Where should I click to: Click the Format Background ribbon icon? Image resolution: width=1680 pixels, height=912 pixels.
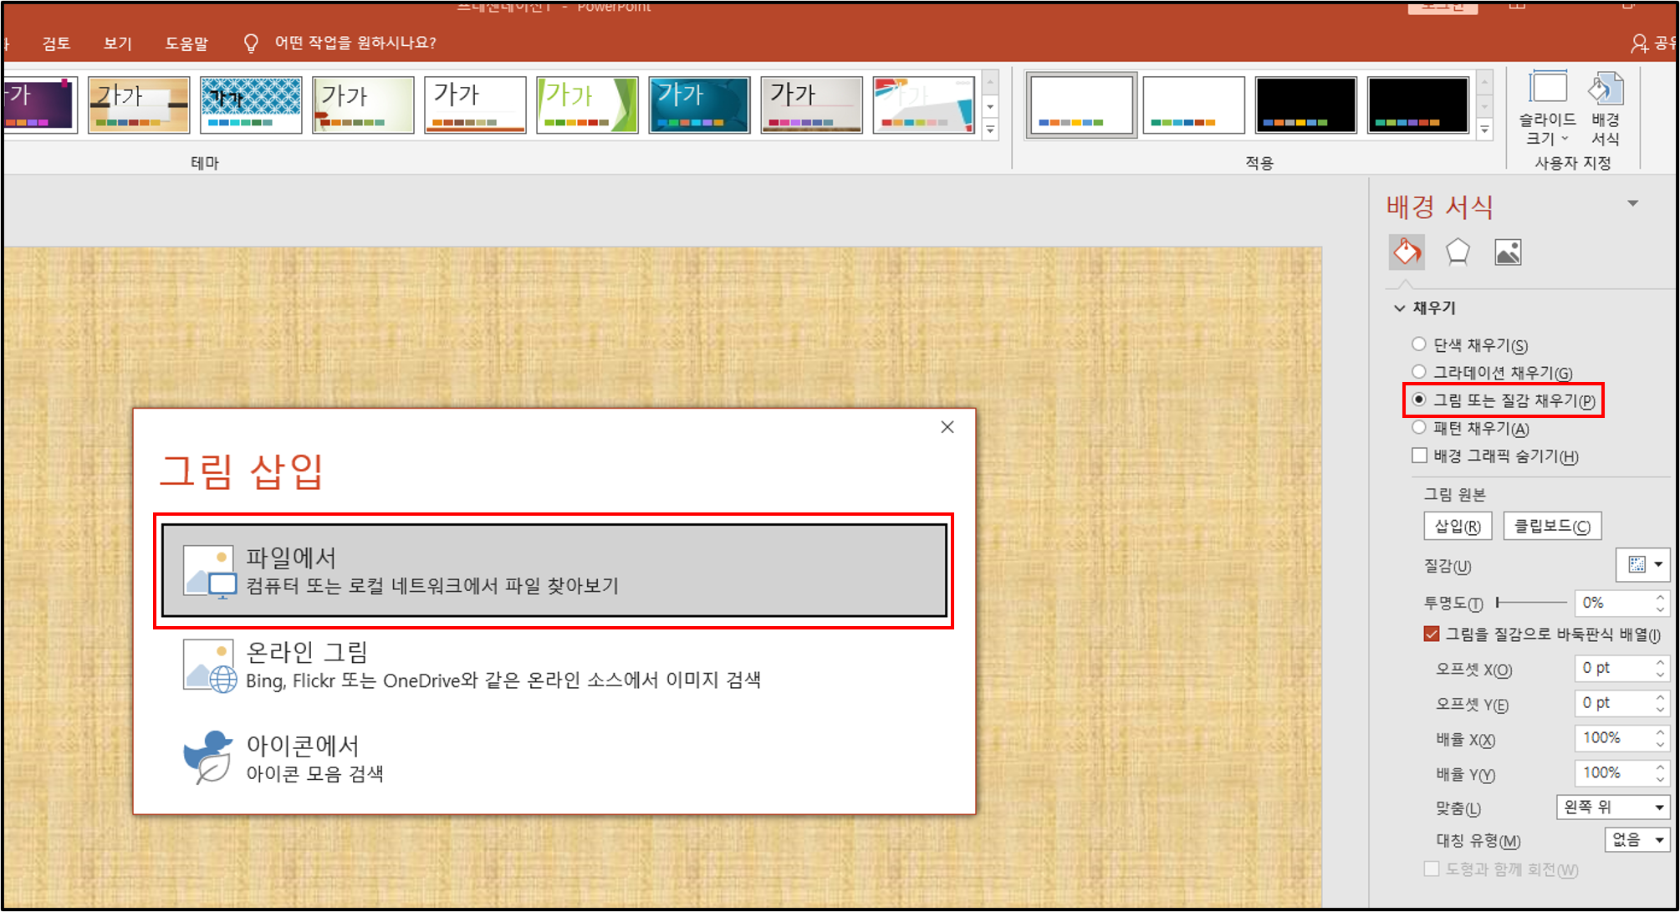click(x=1605, y=89)
